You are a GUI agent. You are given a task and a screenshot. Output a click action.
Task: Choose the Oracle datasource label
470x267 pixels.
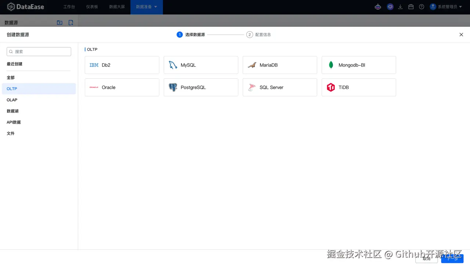[109, 88]
